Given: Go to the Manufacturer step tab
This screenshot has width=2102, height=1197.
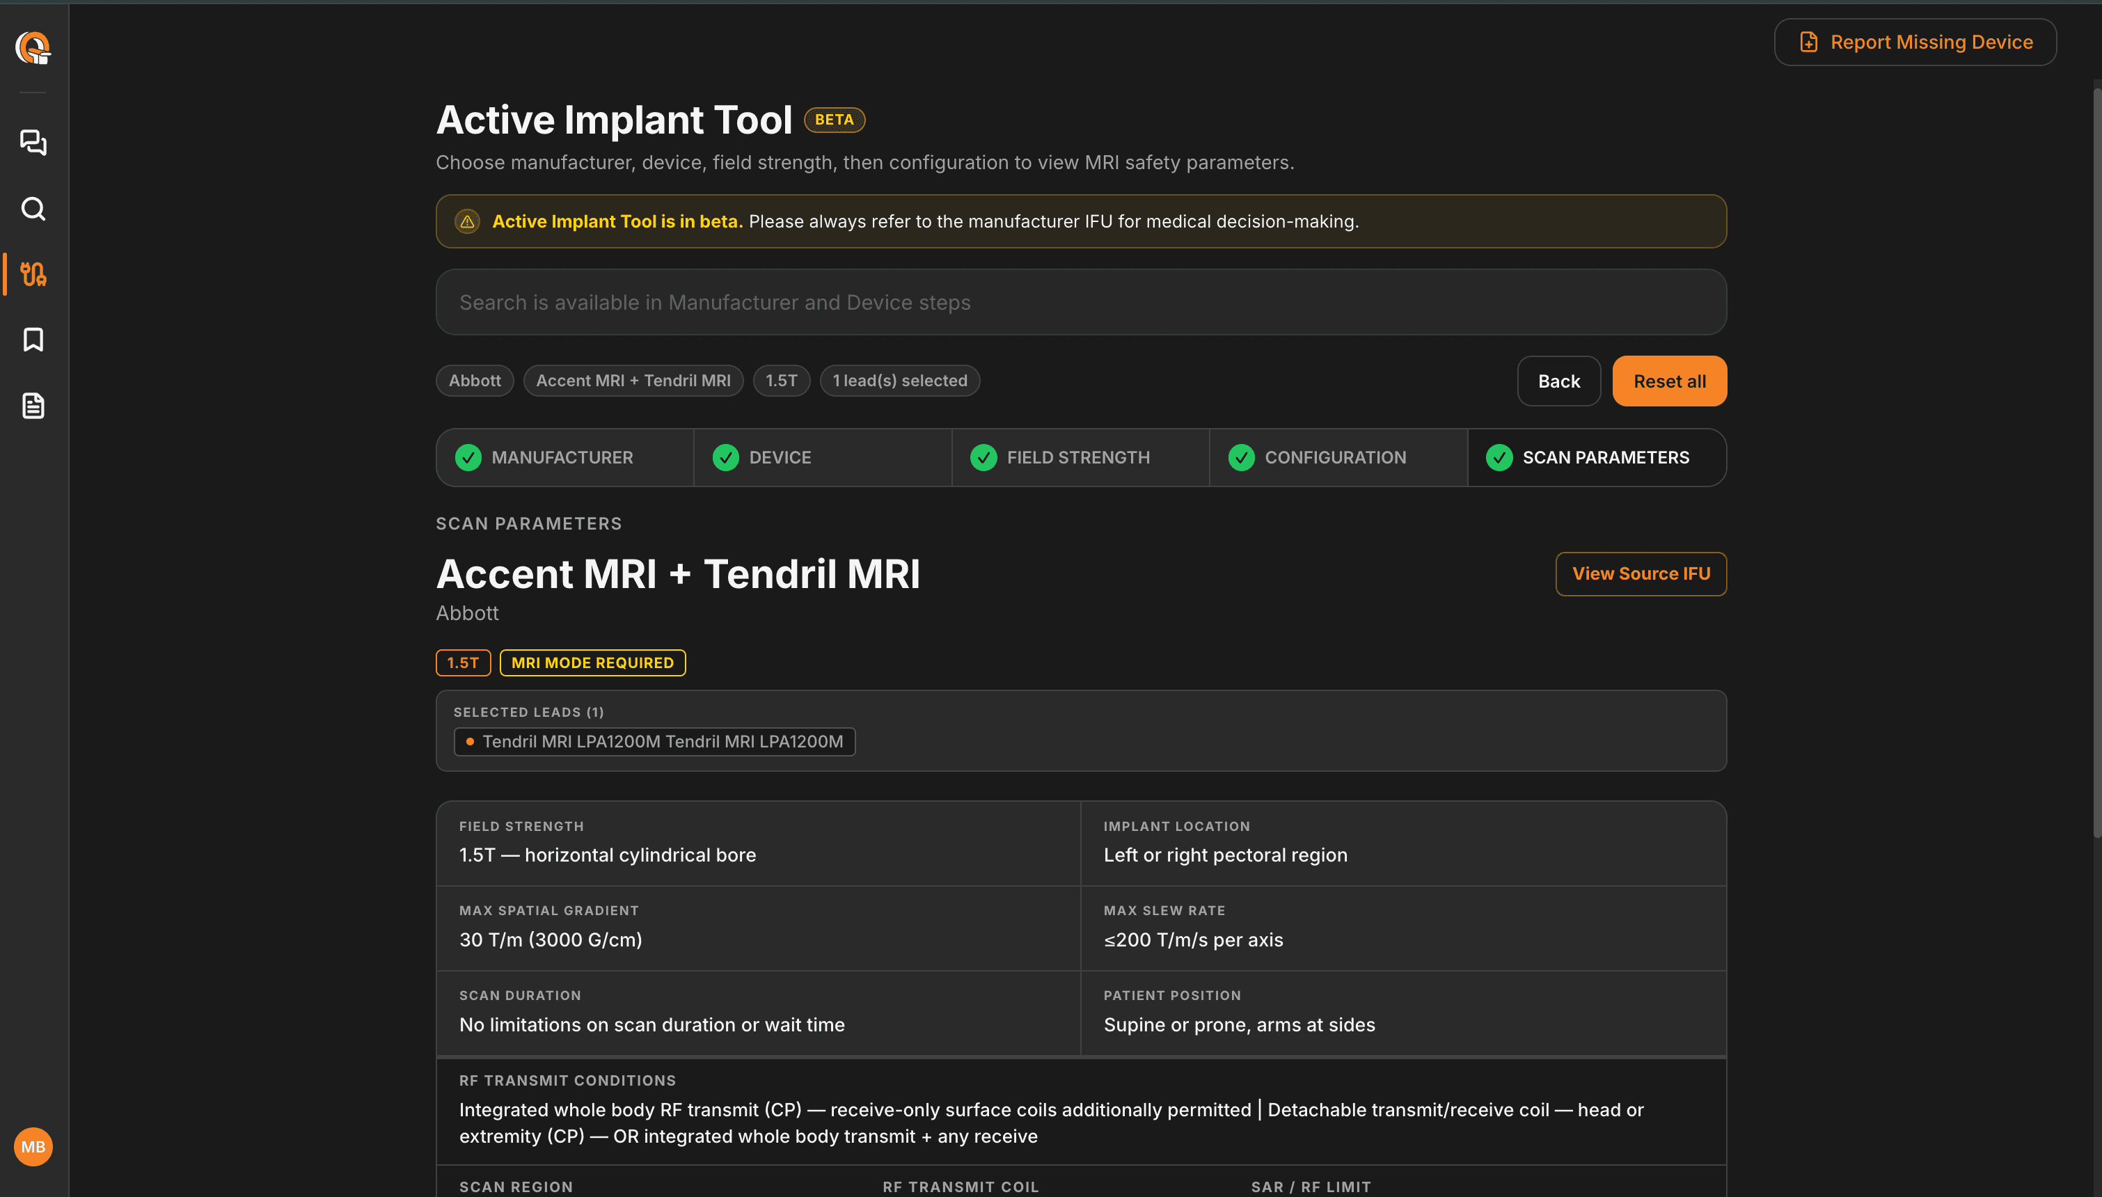Looking at the screenshot, I should pyautogui.click(x=564, y=457).
